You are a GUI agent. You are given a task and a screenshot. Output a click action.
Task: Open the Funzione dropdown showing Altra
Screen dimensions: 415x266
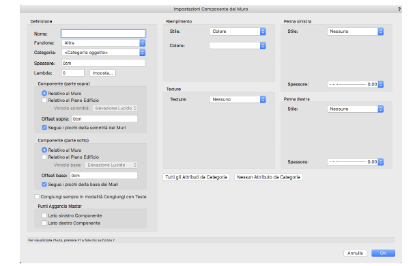point(103,43)
